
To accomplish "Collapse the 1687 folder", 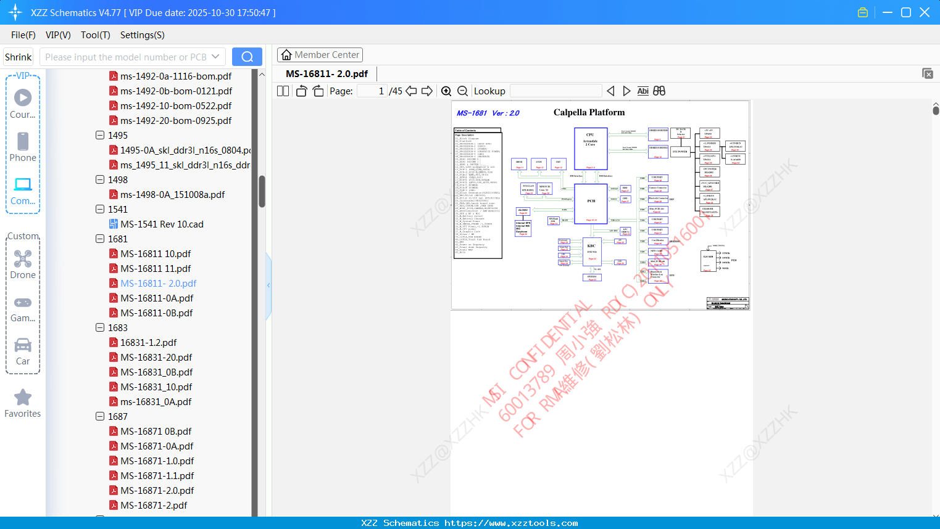I will tap(100, 416).
